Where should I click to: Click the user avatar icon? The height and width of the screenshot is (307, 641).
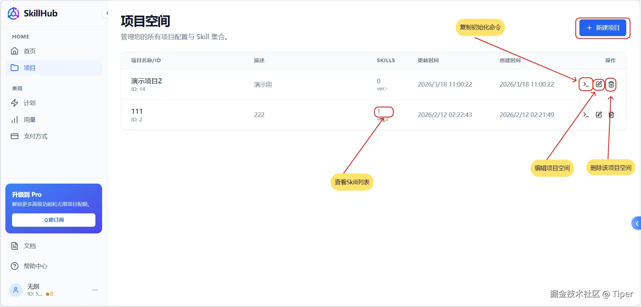16,290
